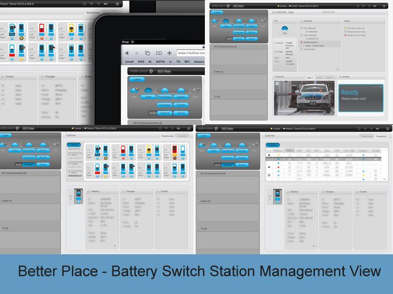Open the ADTfb bookmark in iPad Safari
393x294 pixels.
pos(161,62)
